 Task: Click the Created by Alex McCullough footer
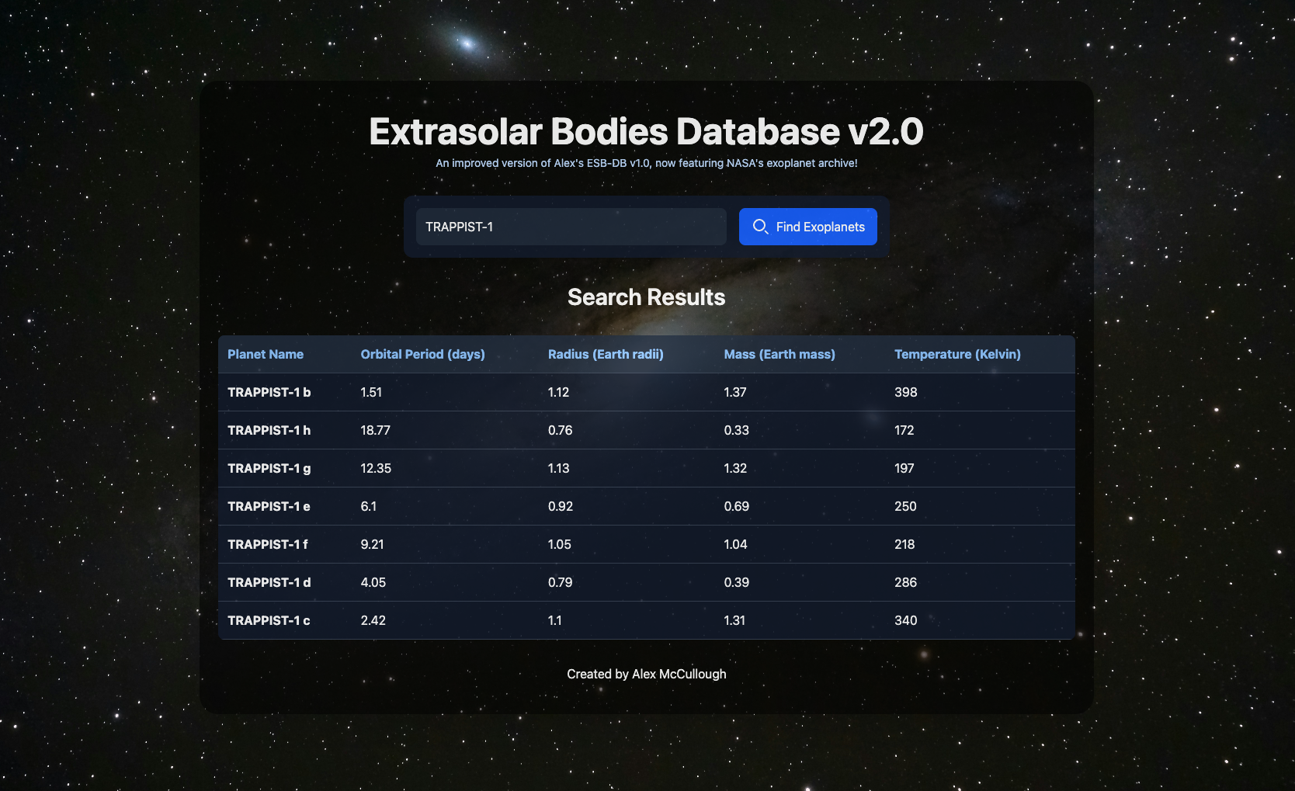(x=647, y=674)
